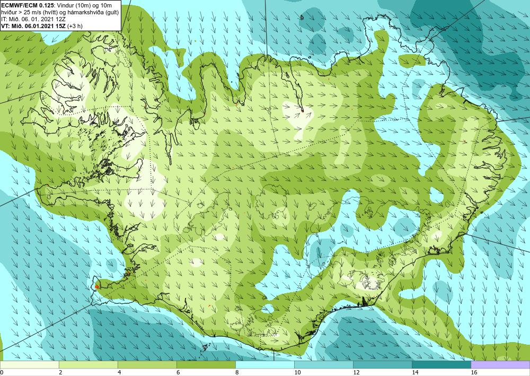Click the legend scale label "2"

[x=60, y=373]
